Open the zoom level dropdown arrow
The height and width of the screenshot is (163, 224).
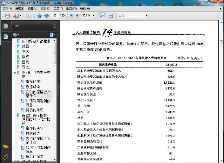tap(94, 16)
